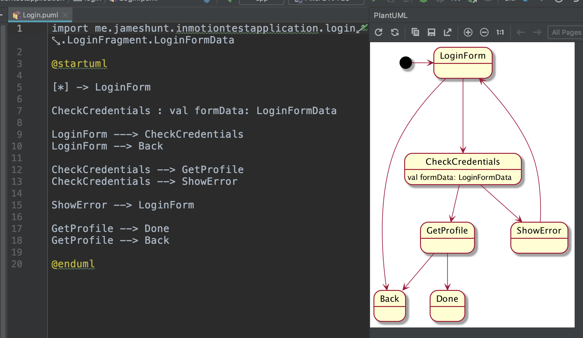Zoom out of the PlantUML preview
Image resolution: width=583 pixels, height=338 pixels.
(x=484, y=32)
